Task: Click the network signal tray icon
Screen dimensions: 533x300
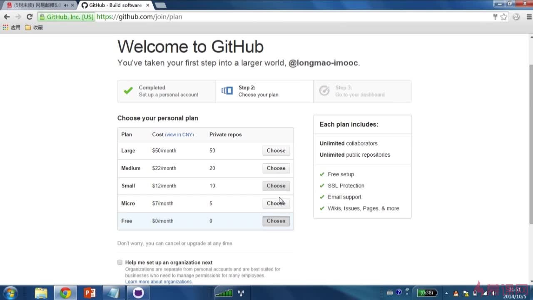Action: pos(484,293)
